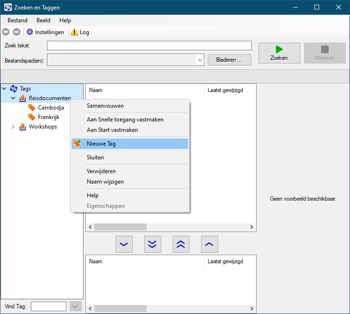This screenshot has height=314, width=350.
Task: Click the app icon in title bar
Action: (x=8, y=8)
